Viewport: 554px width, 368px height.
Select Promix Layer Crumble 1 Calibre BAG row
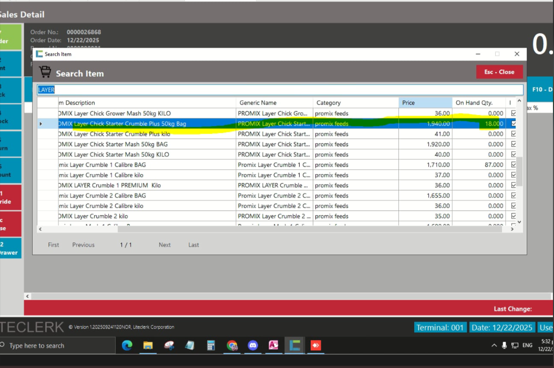(147, 165)
